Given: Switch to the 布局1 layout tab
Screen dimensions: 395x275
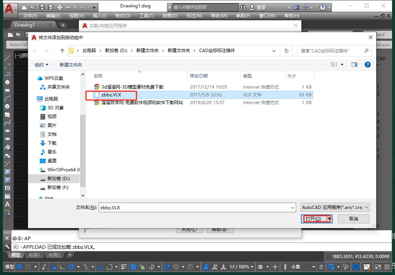Looking at the screenshot, I should (x=34, y=255).
